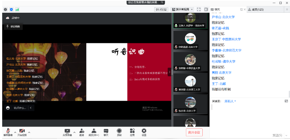Viewport: 290px width, 140px height.
Task: Click sender name 李睿康-北京师范大学 in chat
Action: pyautogui.click(x=226, y=50)
